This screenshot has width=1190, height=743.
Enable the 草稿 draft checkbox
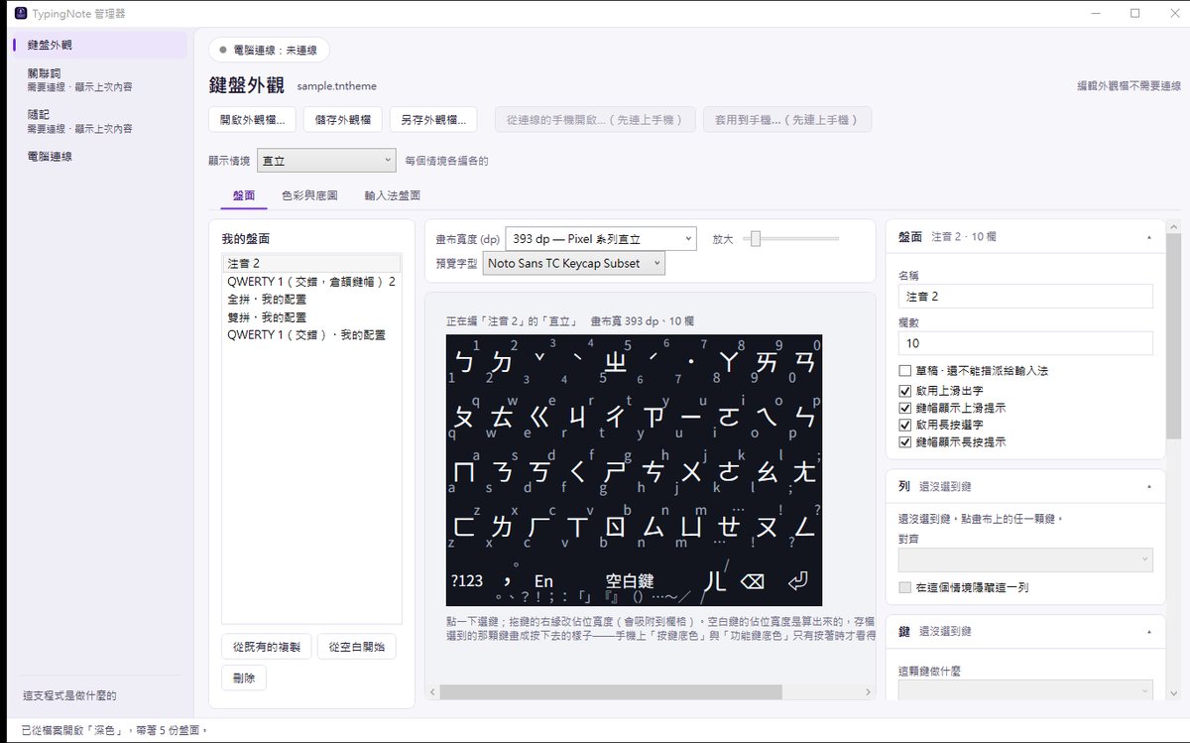(904, 370)
